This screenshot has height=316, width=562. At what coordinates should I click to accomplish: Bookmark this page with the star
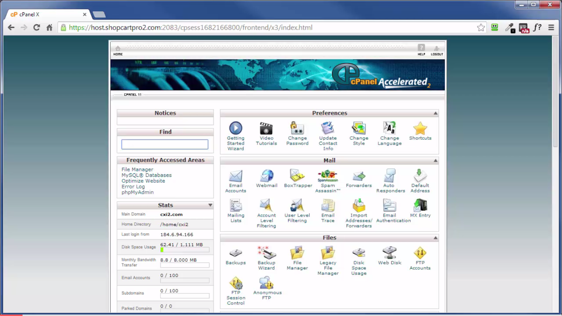[481, 28]
